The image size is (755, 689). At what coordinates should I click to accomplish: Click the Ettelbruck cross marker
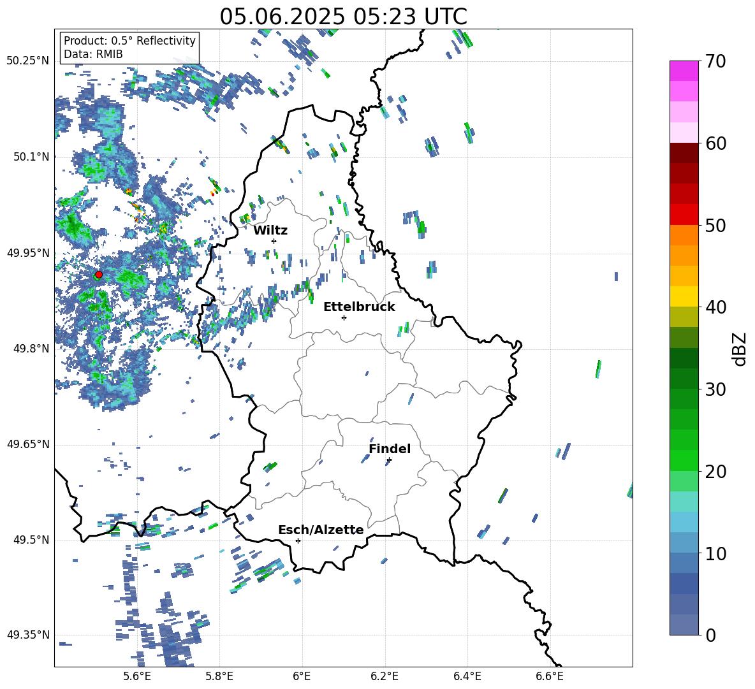344,317
